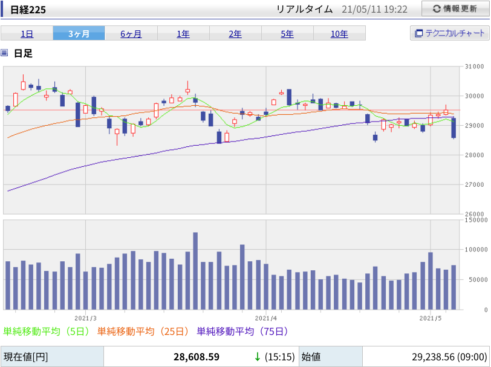Viewport: 491px width, 367px height.
Task: Click the 単純移動平均（25日） legend text
Action: [143, 331]
